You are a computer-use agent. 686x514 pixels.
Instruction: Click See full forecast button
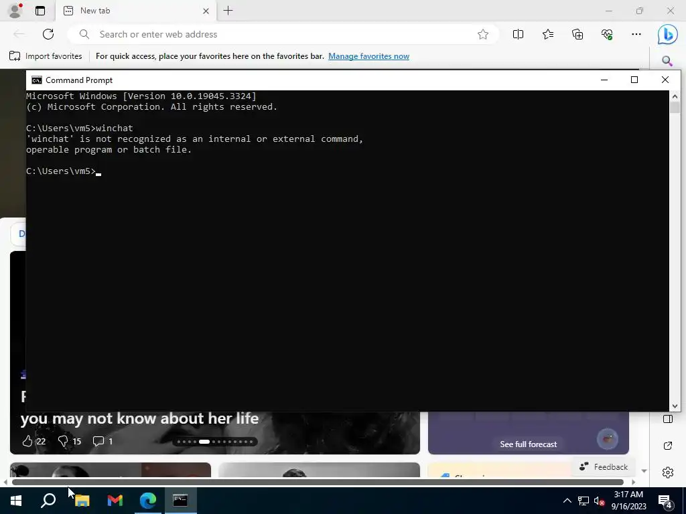click(528, 444)
